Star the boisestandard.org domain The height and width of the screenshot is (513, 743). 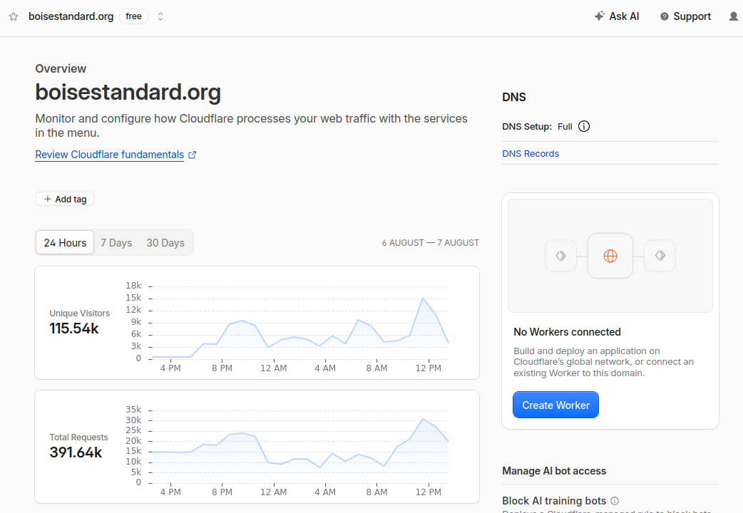tap(14, 16)
